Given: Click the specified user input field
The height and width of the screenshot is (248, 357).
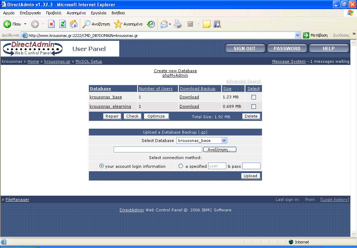Looking at the screenshot, I should (x=217, y=166).
